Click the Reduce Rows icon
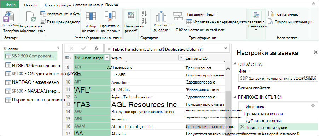The image size is (319, 136). (x=130, y=16)
